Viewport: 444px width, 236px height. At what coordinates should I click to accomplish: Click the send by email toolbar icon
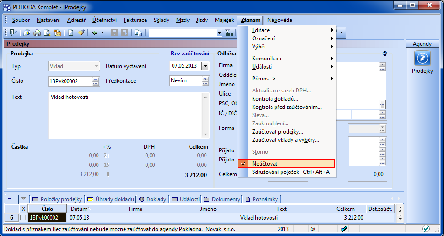tap(57, 33)
